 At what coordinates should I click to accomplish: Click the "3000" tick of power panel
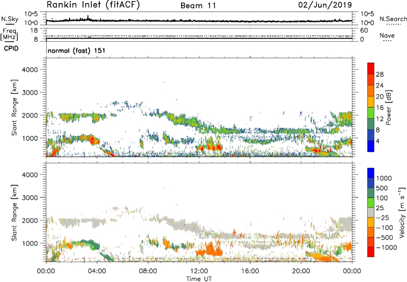[x=30, y=93]
